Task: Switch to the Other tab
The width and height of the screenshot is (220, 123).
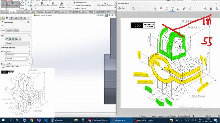Action: [16, 30]
